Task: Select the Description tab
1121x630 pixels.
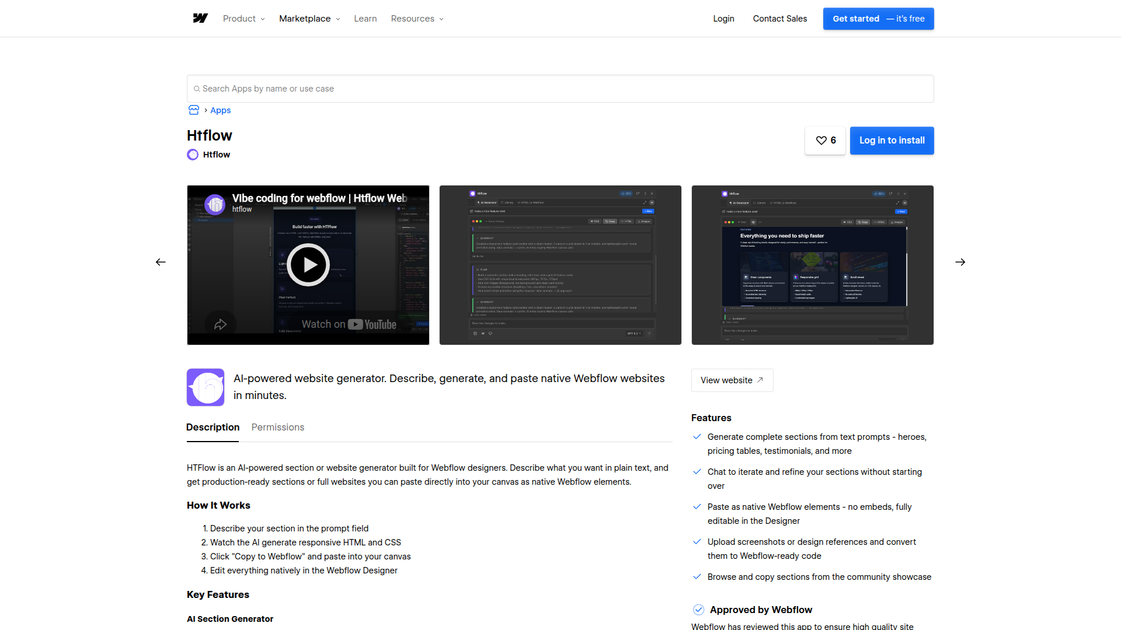Action: (213, 428)
